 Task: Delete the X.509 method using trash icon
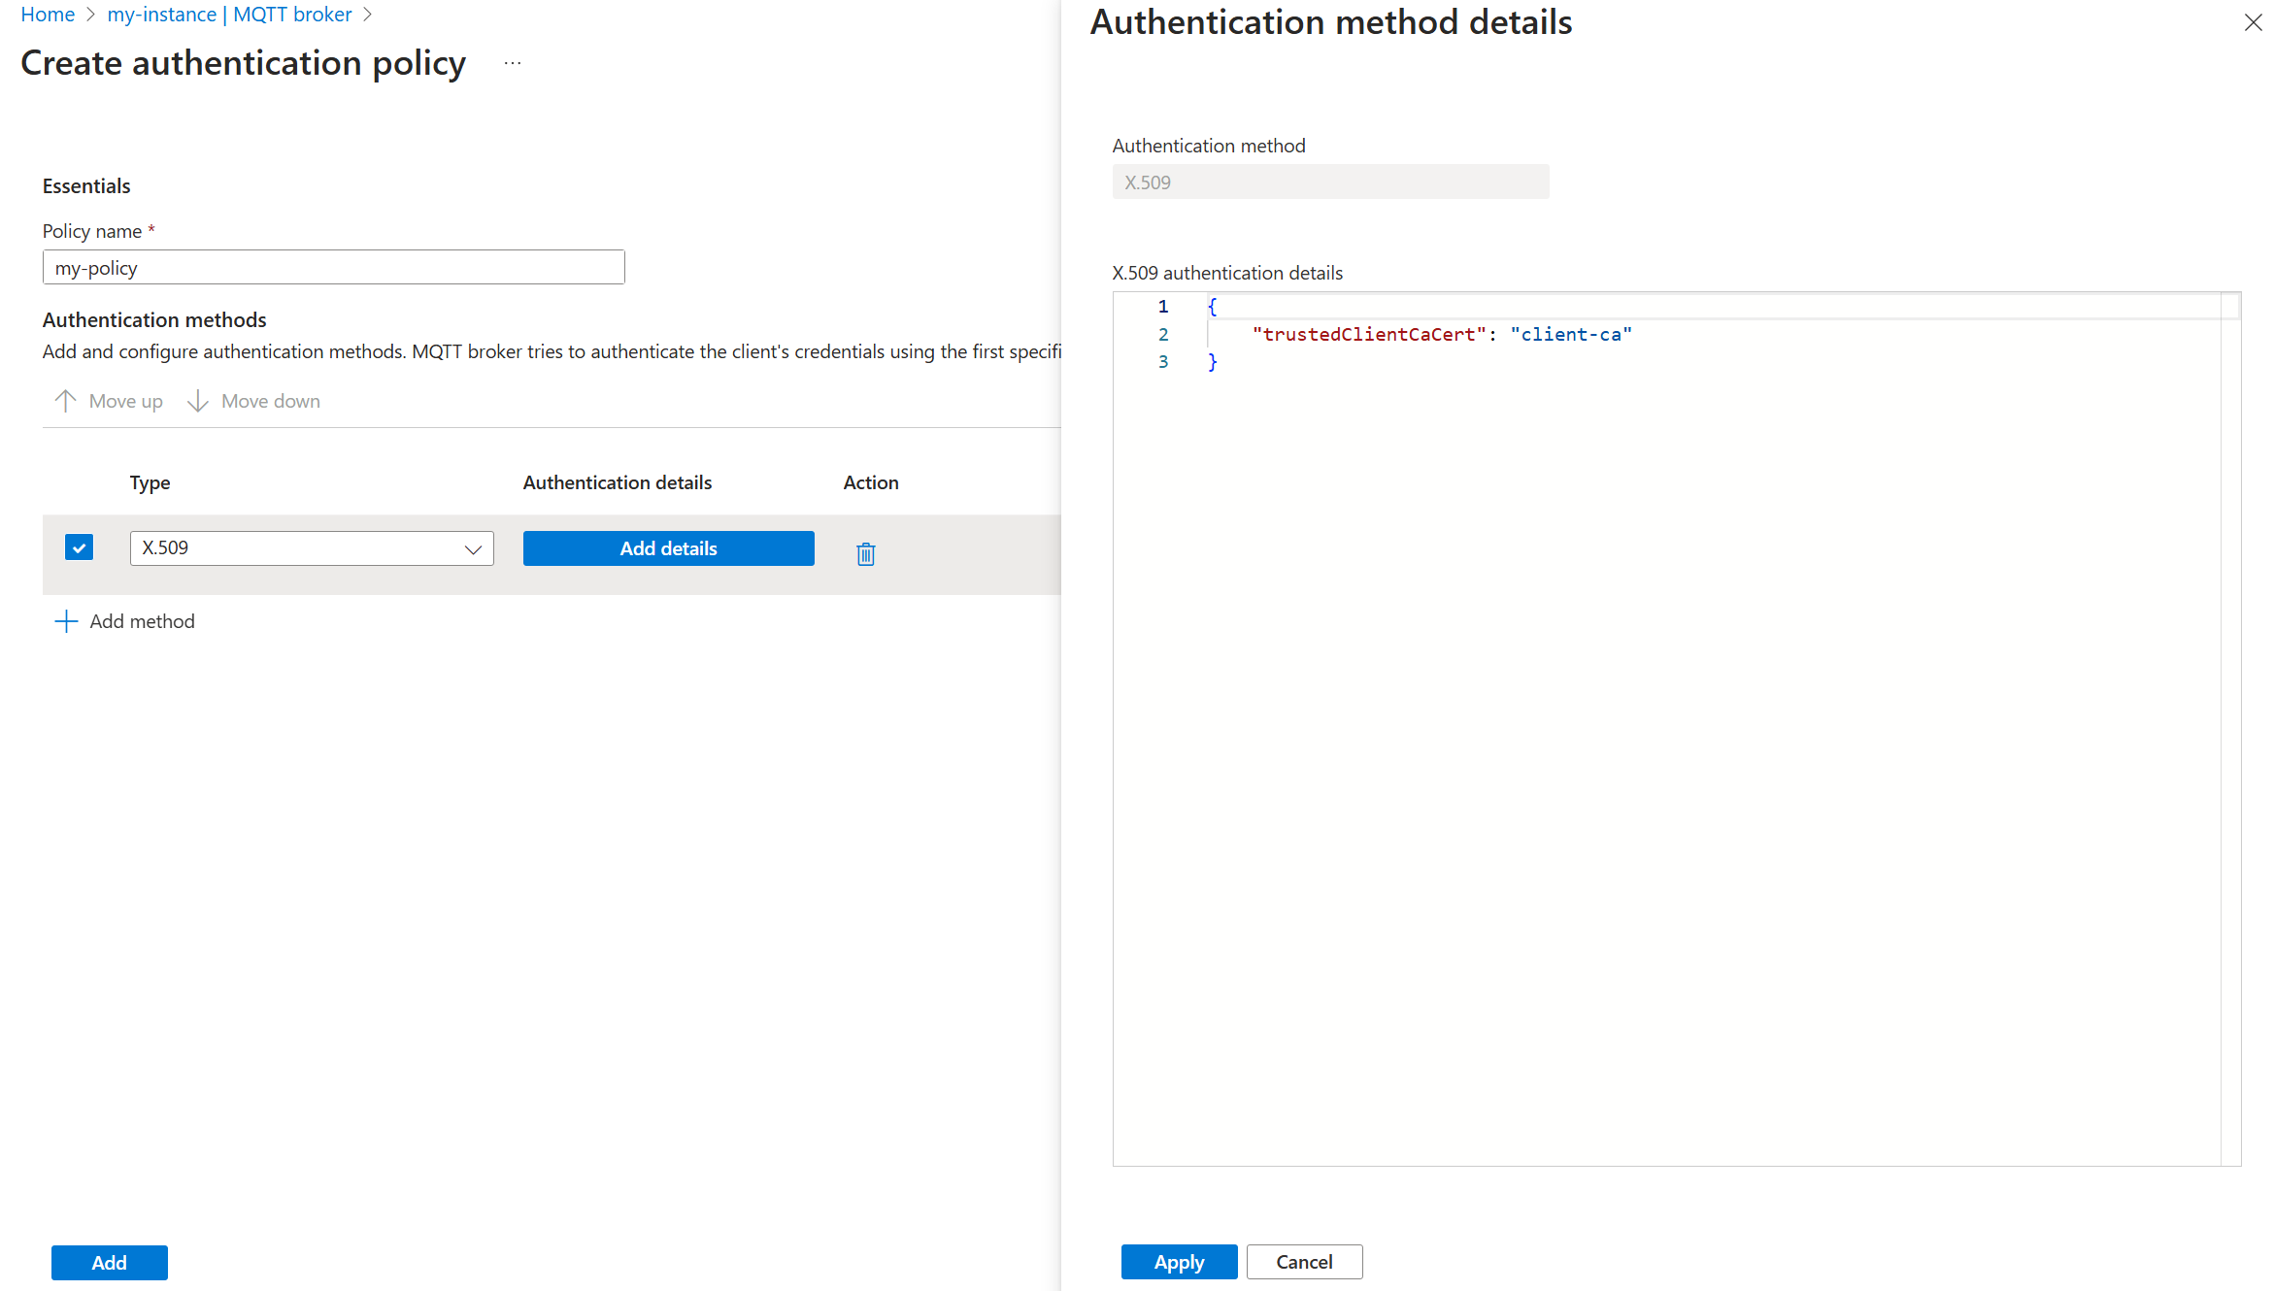click(864, 552)
